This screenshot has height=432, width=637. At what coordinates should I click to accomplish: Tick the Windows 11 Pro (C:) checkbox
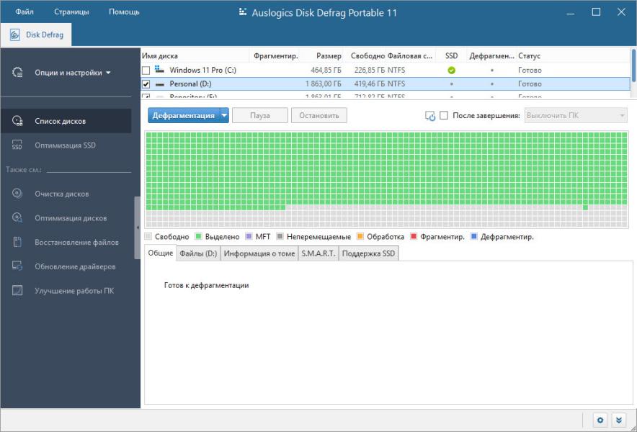[x=146, y=71]
